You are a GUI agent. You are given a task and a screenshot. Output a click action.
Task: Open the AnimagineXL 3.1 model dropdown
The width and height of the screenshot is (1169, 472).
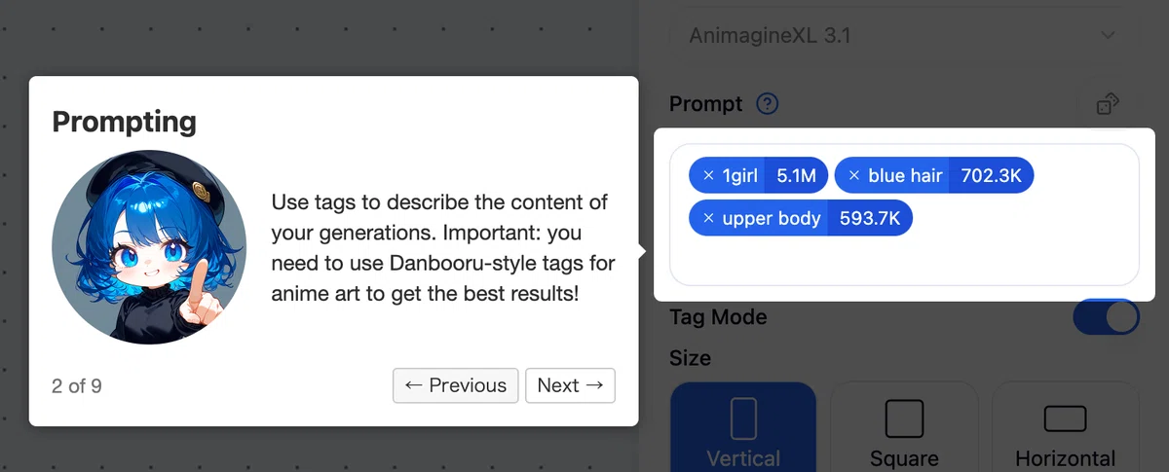click(x=903, y=36)
